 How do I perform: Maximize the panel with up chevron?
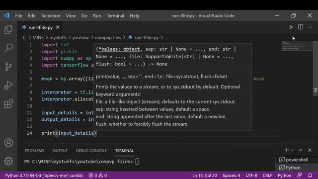300,150
